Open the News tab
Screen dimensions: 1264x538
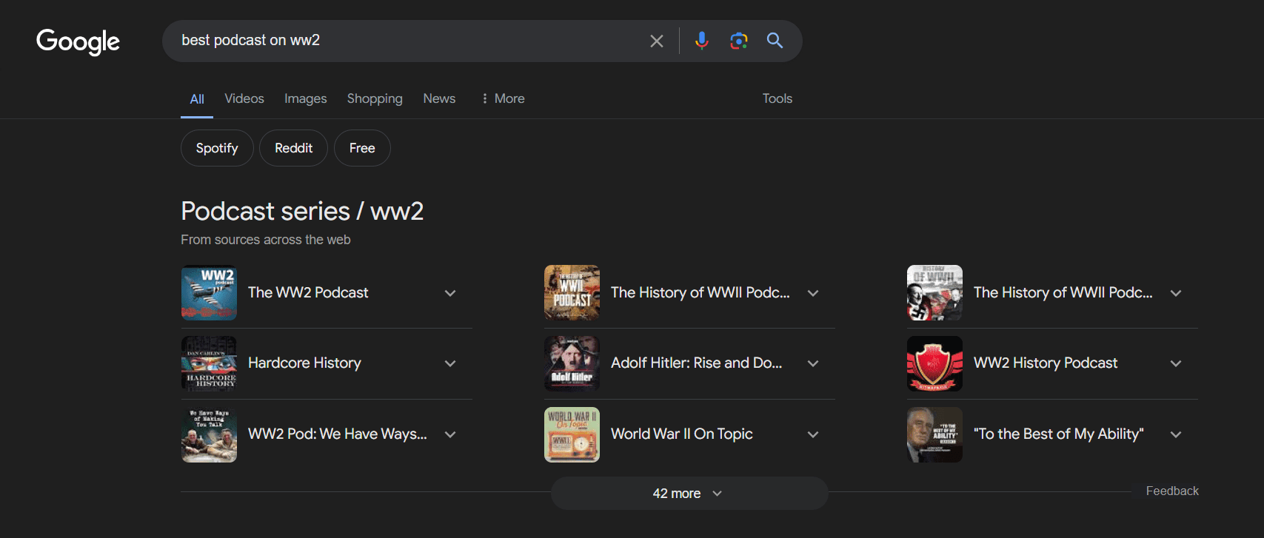[x=439, y=98]
